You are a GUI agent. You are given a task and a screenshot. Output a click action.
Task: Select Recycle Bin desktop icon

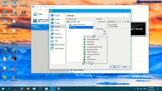(5, 22)
